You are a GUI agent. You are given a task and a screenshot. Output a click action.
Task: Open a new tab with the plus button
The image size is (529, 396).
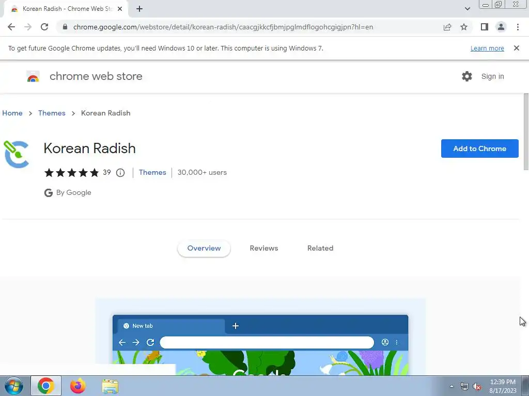tap(139, 9)
